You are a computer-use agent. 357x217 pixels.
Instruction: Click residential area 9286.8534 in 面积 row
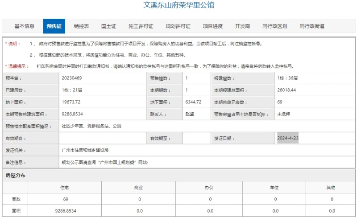pos(66,211)
